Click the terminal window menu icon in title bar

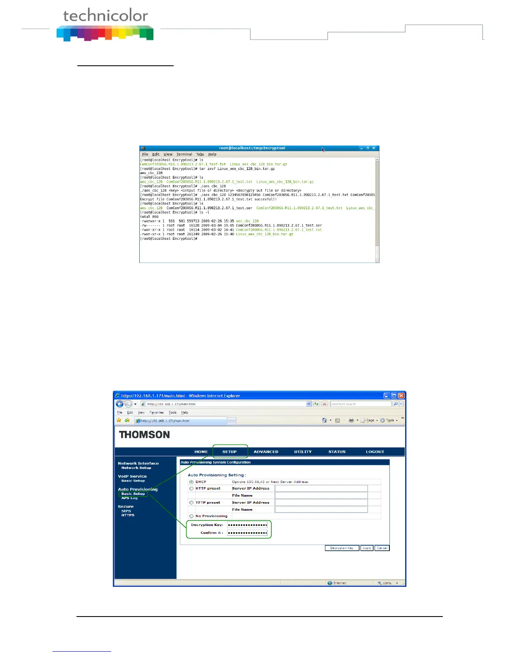tap(143, 148)
